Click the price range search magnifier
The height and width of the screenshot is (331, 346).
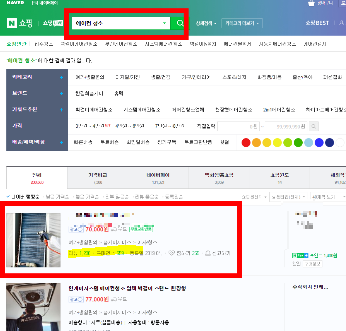click(x=314, y=127)
